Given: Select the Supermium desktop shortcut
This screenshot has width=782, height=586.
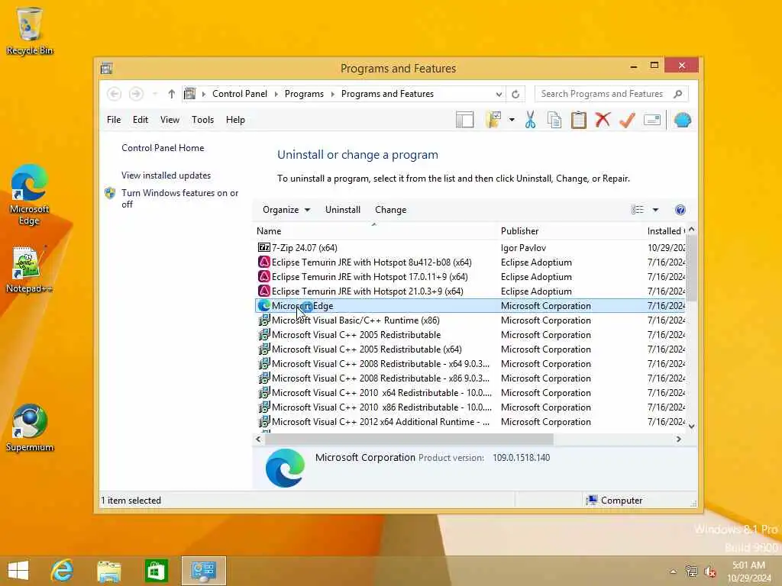Looking at the screenshot, I should coord(30,428).
